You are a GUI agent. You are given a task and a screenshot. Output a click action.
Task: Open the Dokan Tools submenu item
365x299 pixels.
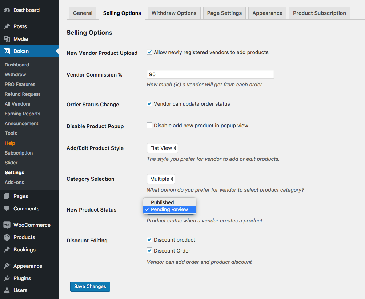point(11,133)
